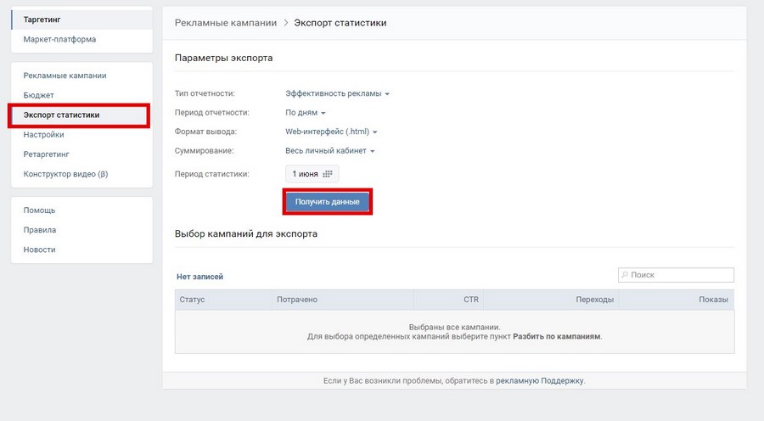764x421 pixels.
Task: Expand the Эффективность рекламы report type dropdown
Action: click(x=337, y=93)
